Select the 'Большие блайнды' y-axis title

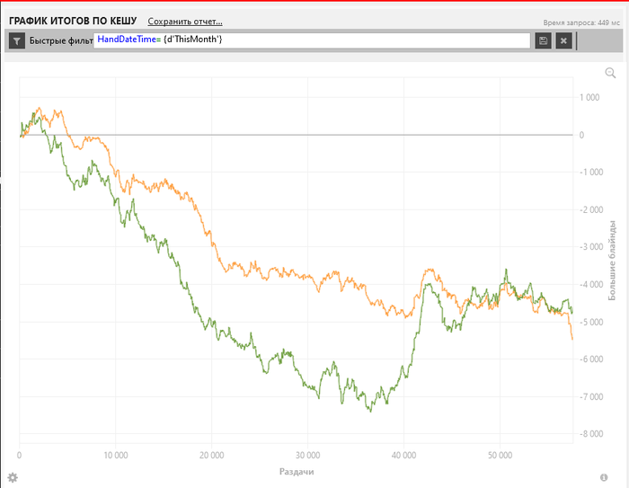pyautogui.click(x=612, y=260)
